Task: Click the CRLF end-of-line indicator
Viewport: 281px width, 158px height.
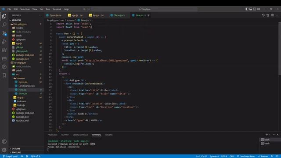Action: click(232, 156)
